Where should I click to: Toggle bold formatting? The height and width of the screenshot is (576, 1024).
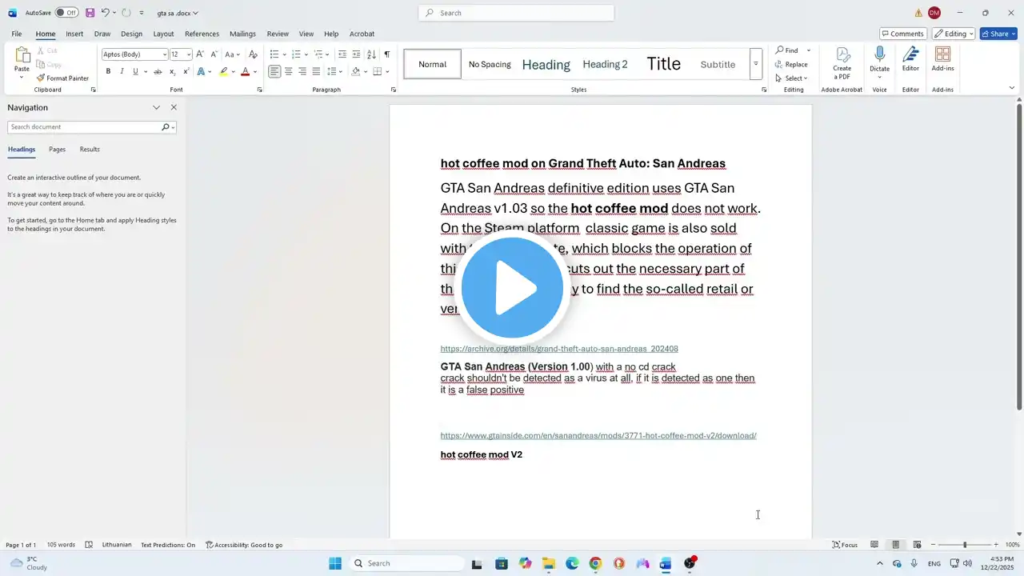(x=108, y=71)
